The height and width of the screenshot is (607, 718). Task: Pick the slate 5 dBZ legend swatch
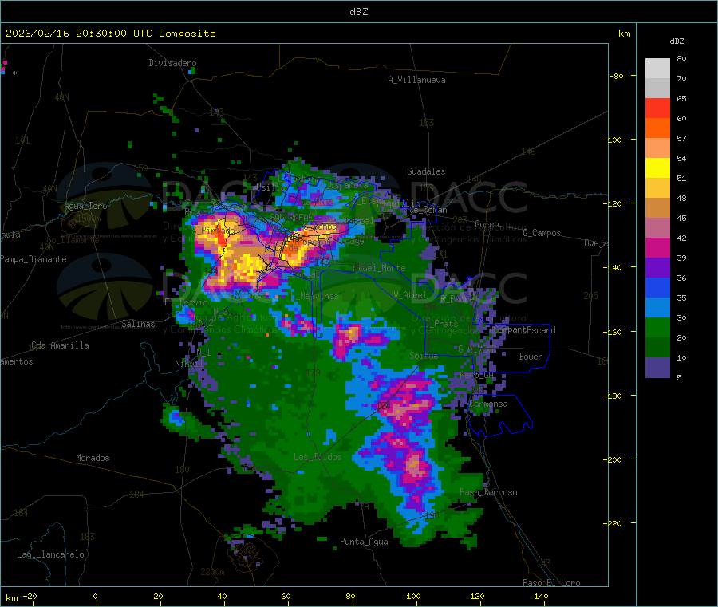click(657, 368)
